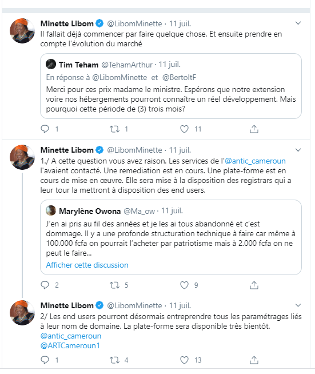Click Marylène Owona's small profile picture
This screenshot has width=315, height=374.
pos(51,210)
